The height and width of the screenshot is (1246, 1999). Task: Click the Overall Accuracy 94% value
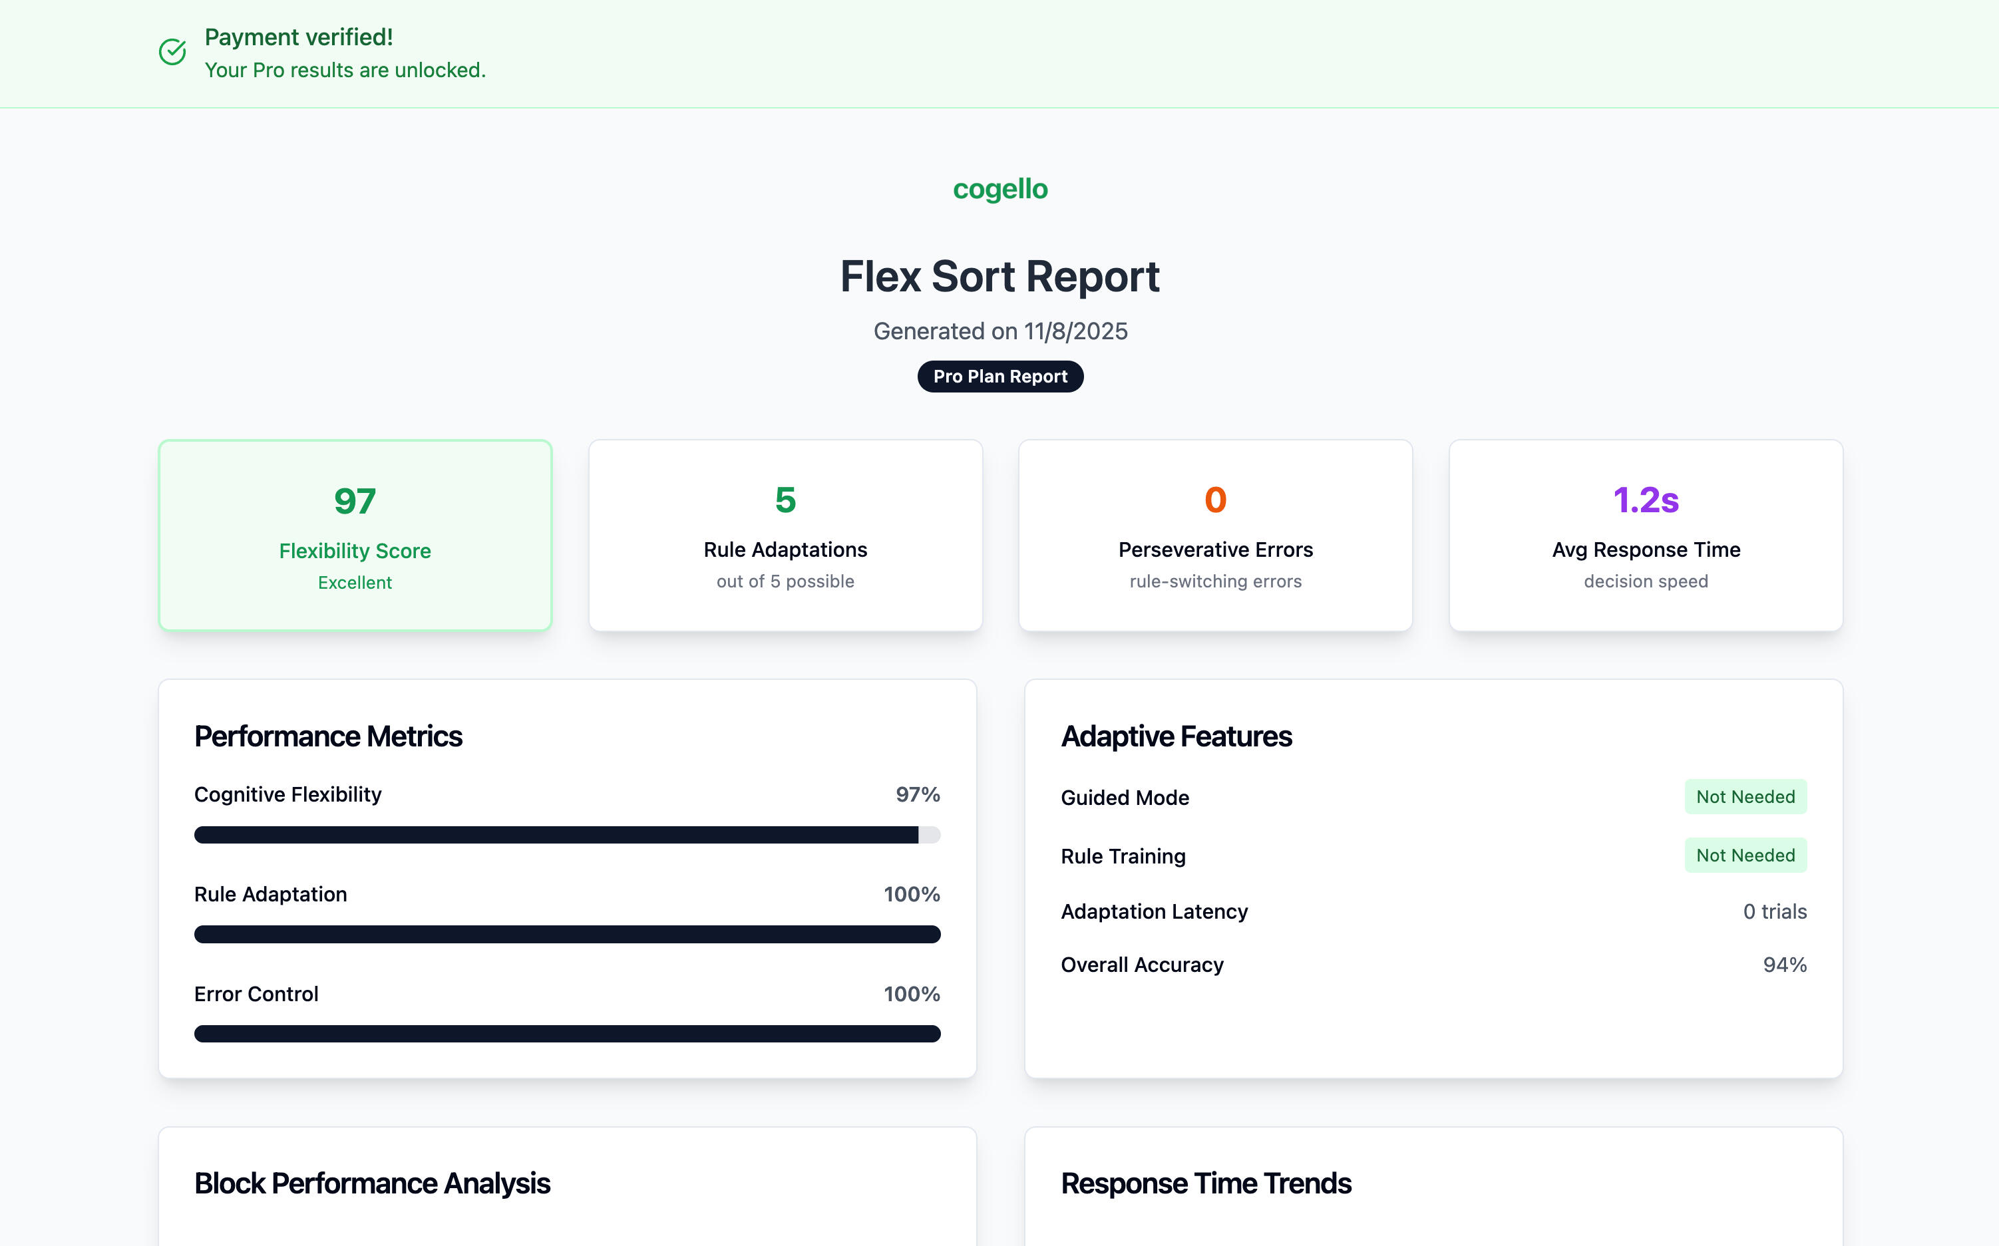1784,965
